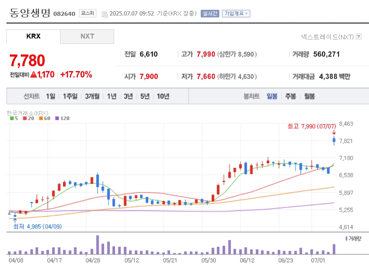The height and width of the screenshot is (271, 369).
Task: Select the 5년 line chart period
Action: click(145, 96)
